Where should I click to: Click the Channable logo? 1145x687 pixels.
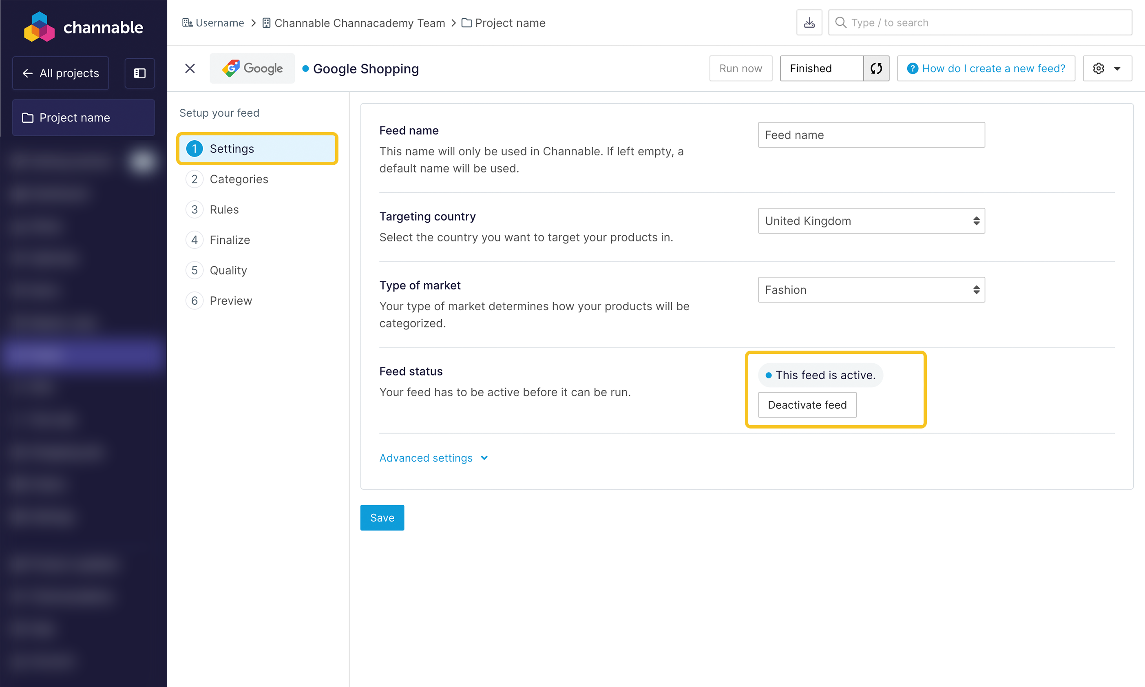tap(83, 27)
